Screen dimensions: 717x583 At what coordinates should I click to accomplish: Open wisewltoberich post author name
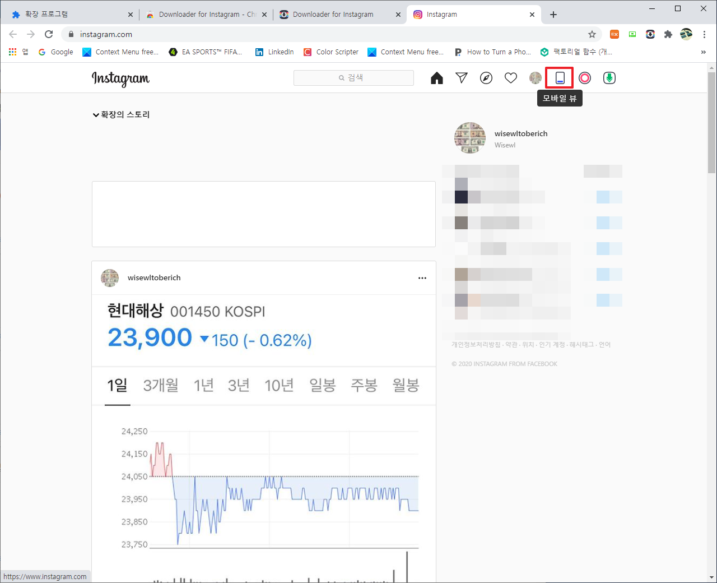click(x=154, y=277)
